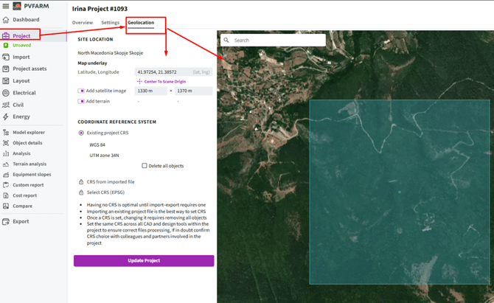Enable the Add terrain toggle
Image resolution: width=494 pixels, height=303 pixels.
point(81,101)
